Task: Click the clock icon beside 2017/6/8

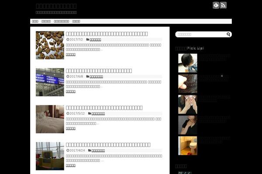Action: (x=68, y=77)
